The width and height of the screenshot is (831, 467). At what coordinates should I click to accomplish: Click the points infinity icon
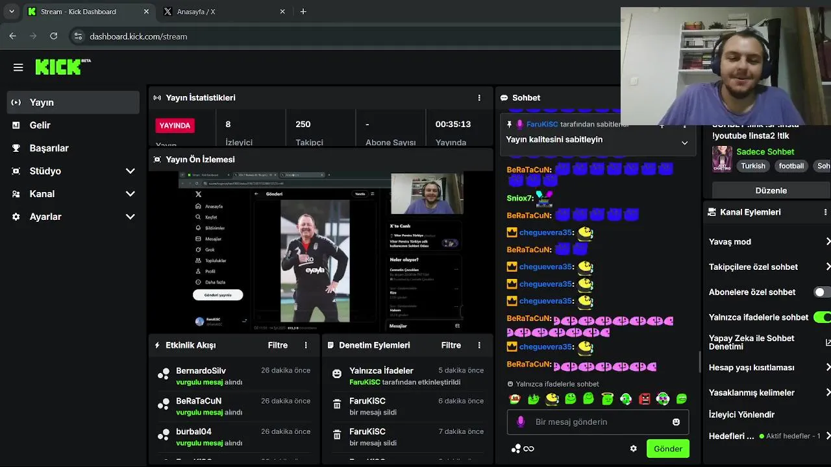coord(523,449)
